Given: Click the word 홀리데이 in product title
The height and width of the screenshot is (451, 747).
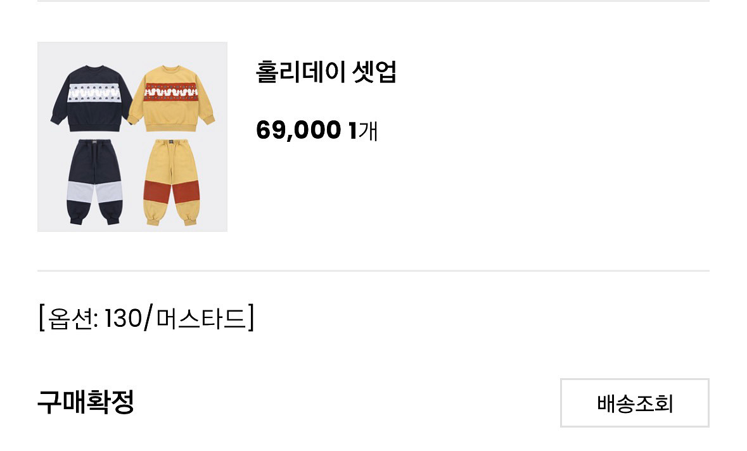Looking at the screenshot, I should tap(300, 72).
